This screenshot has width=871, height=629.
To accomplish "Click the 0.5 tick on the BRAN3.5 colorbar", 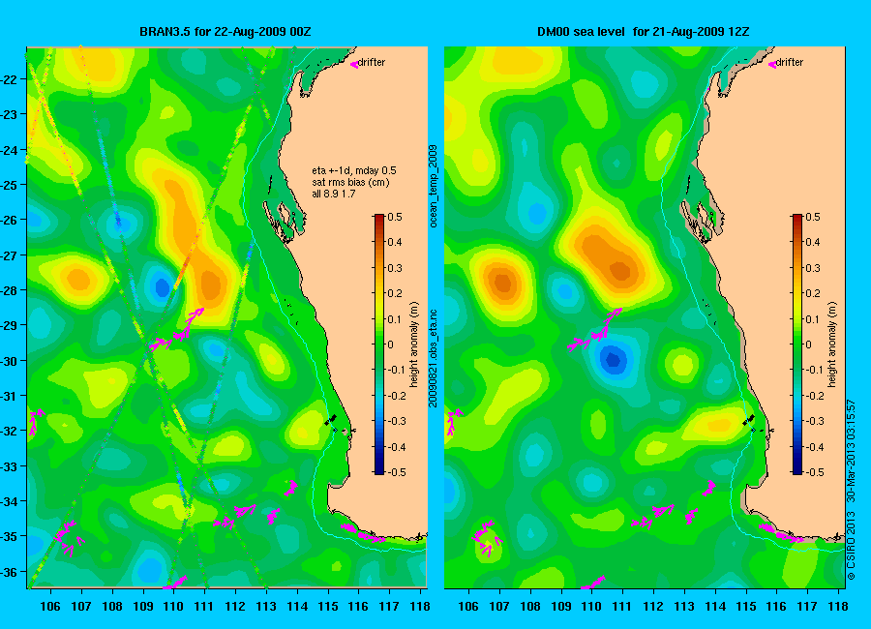I will pos(395,217).
